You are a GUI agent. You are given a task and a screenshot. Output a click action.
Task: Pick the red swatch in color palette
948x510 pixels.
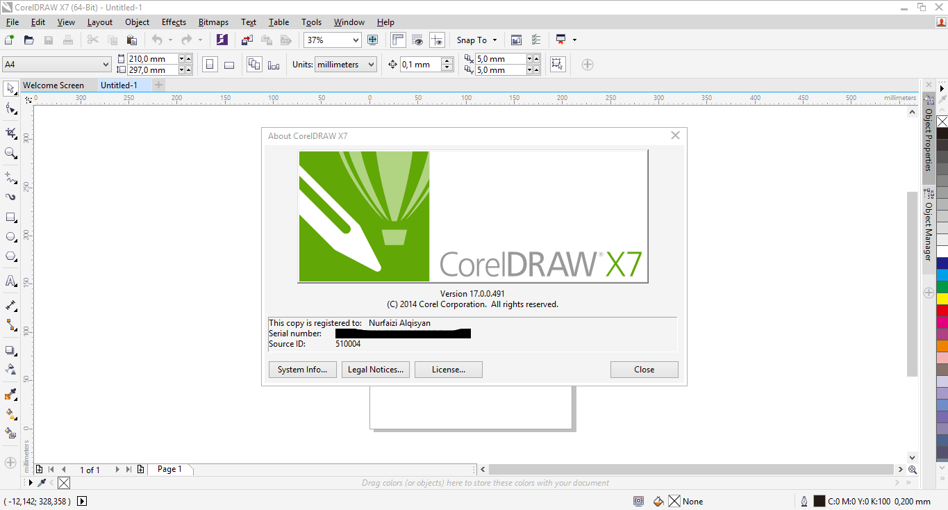pyautogui.click(x=942, y=311)
